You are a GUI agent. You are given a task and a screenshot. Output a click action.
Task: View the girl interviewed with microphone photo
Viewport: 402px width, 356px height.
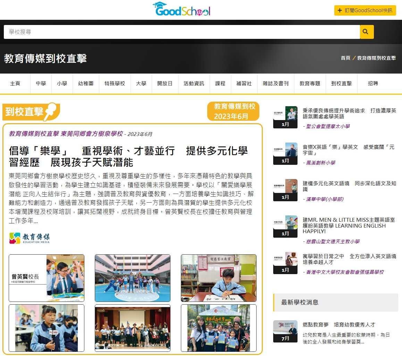(47, 328)
